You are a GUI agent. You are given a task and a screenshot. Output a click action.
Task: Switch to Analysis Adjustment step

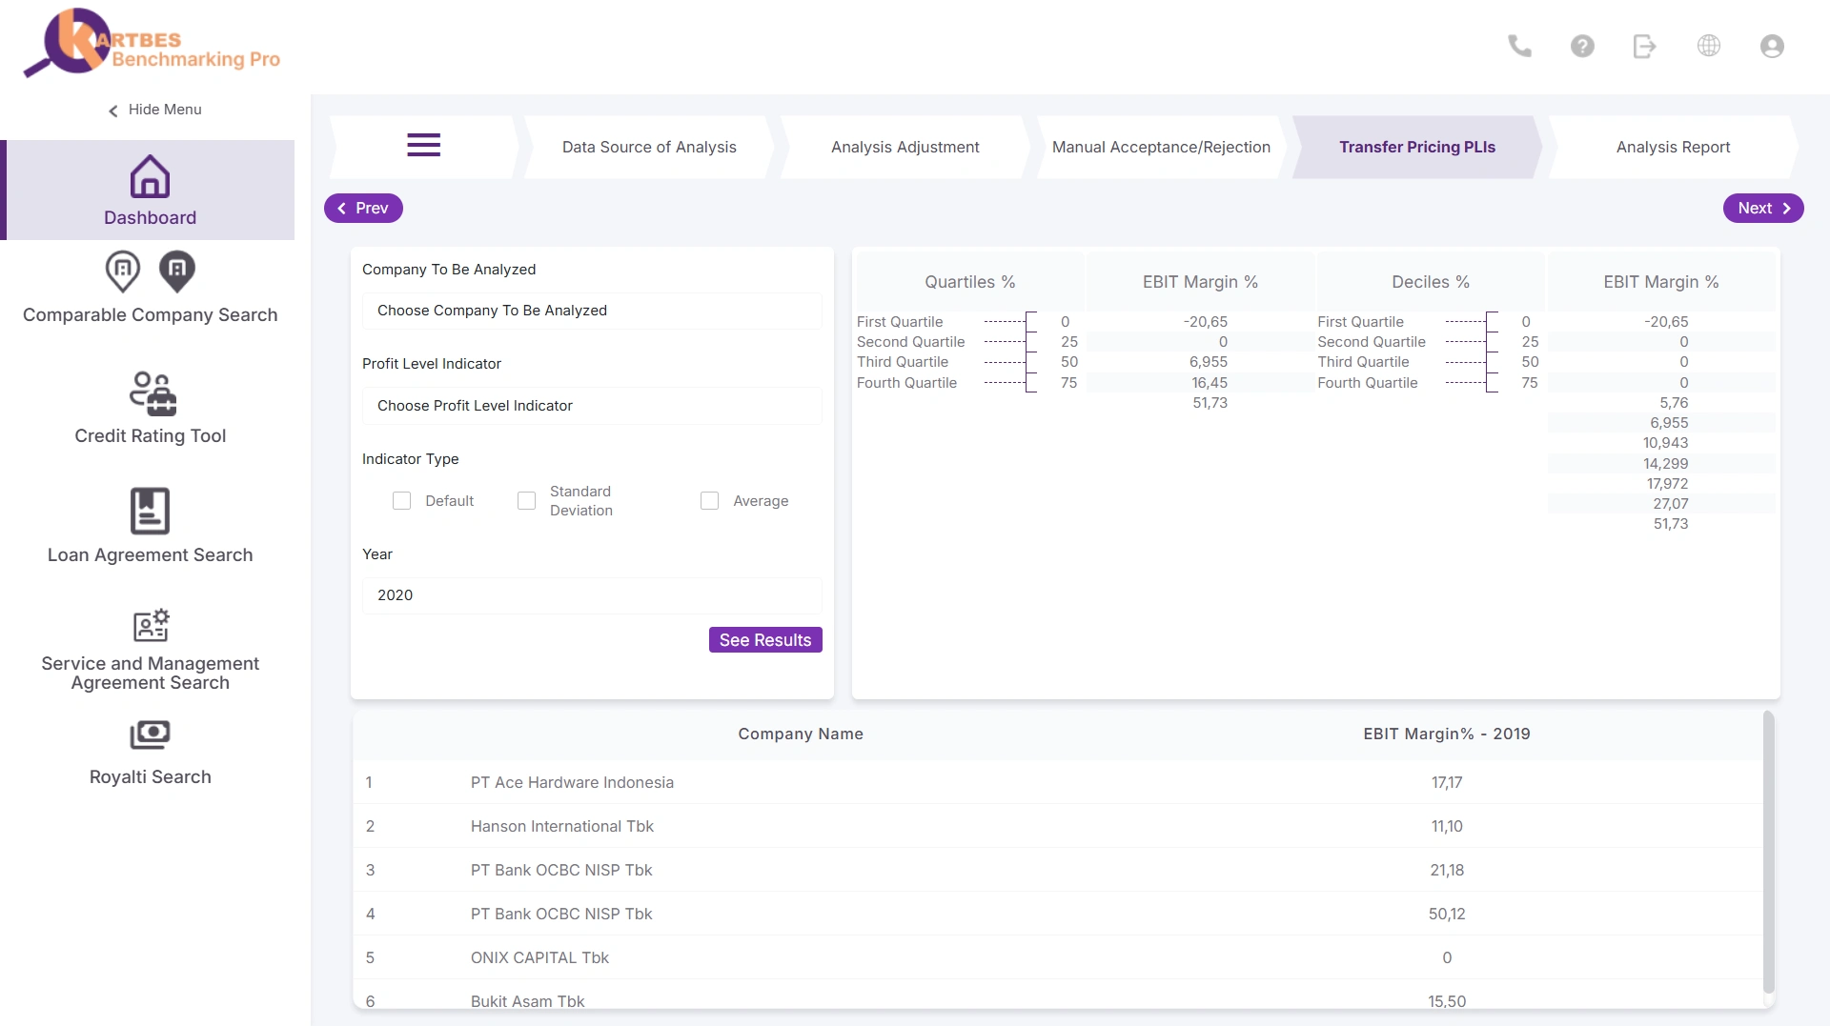pyautogui.click(x=905, y=147)
